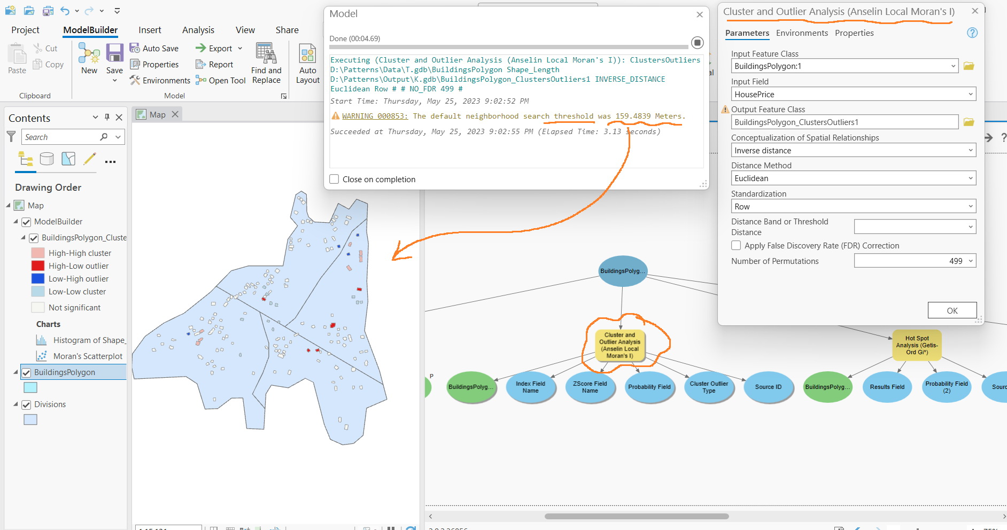Image resolution: width=1007 pixels, height=530 pixels.
Task: Open Moran's Scatterplot chart
Action: 80,356
